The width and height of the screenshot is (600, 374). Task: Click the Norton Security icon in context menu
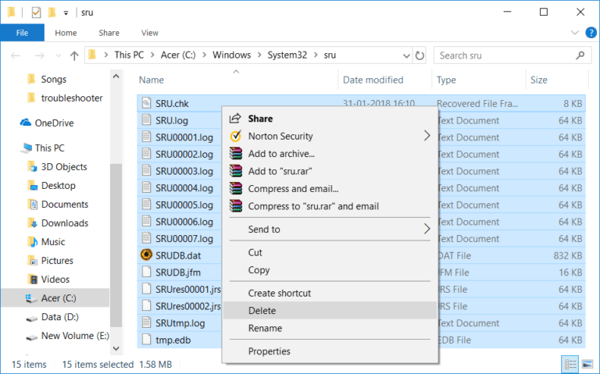(235, 136)
